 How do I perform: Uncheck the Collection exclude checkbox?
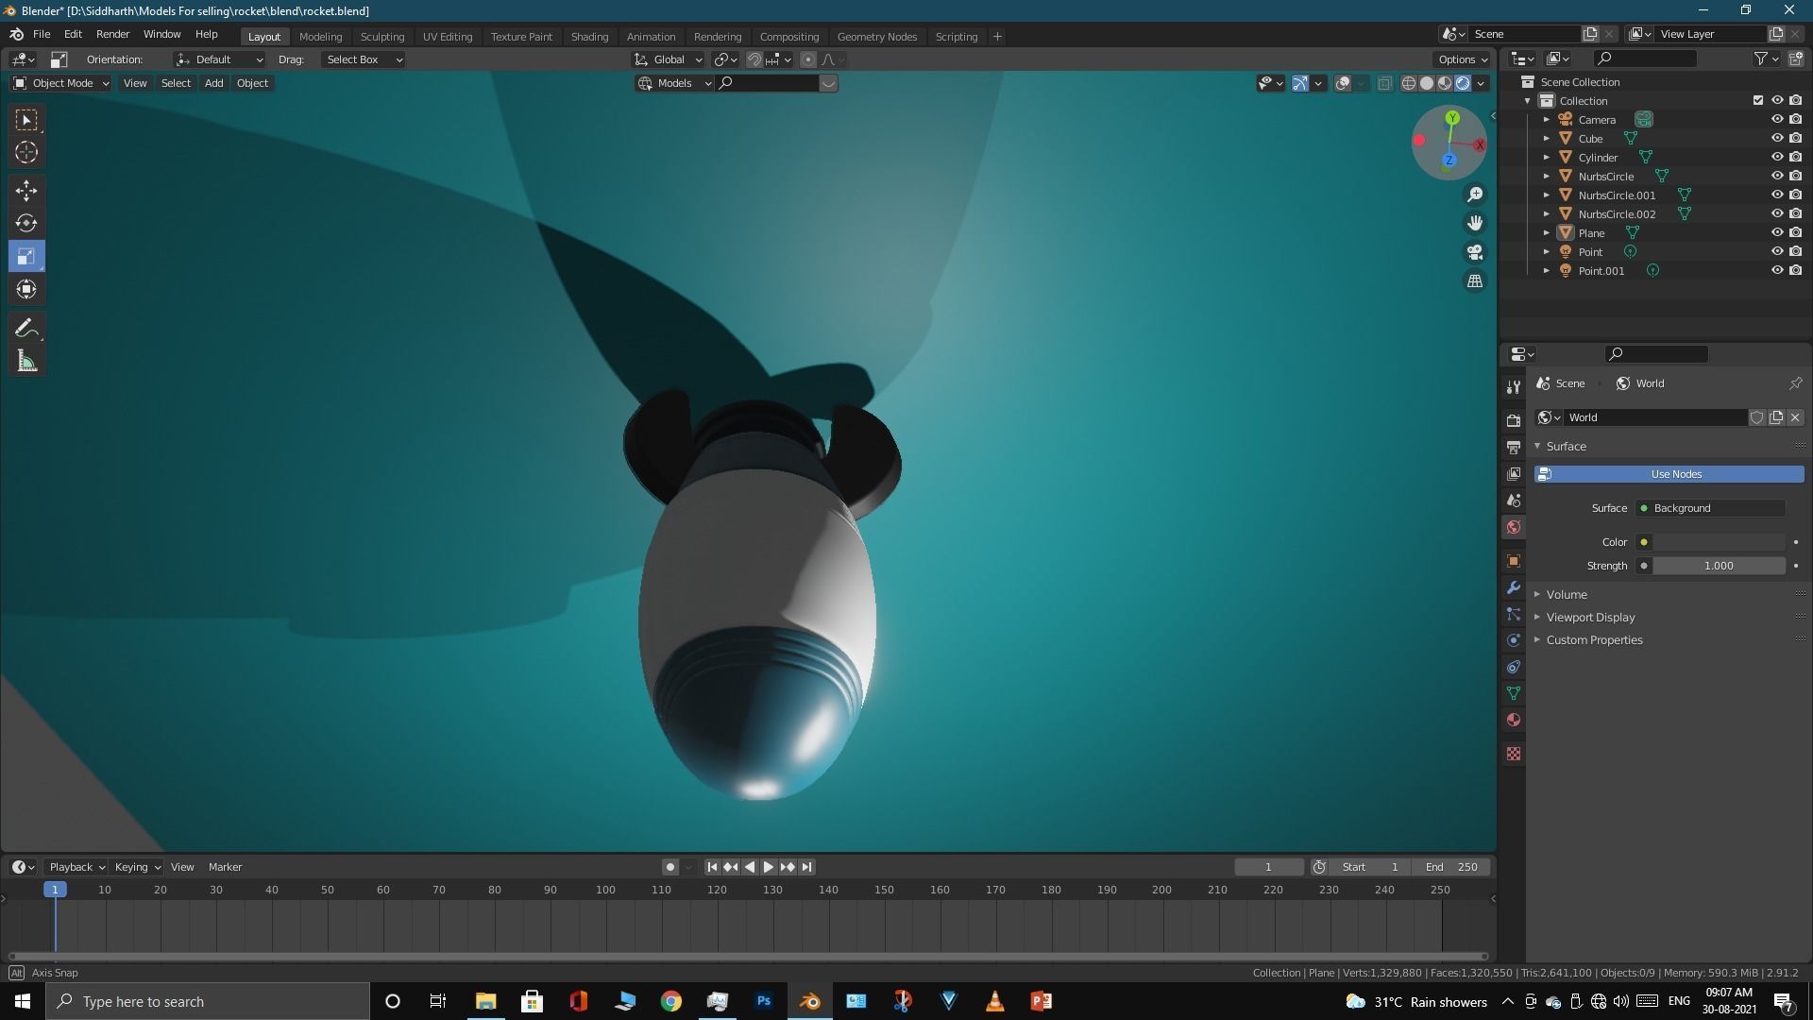1757,100
